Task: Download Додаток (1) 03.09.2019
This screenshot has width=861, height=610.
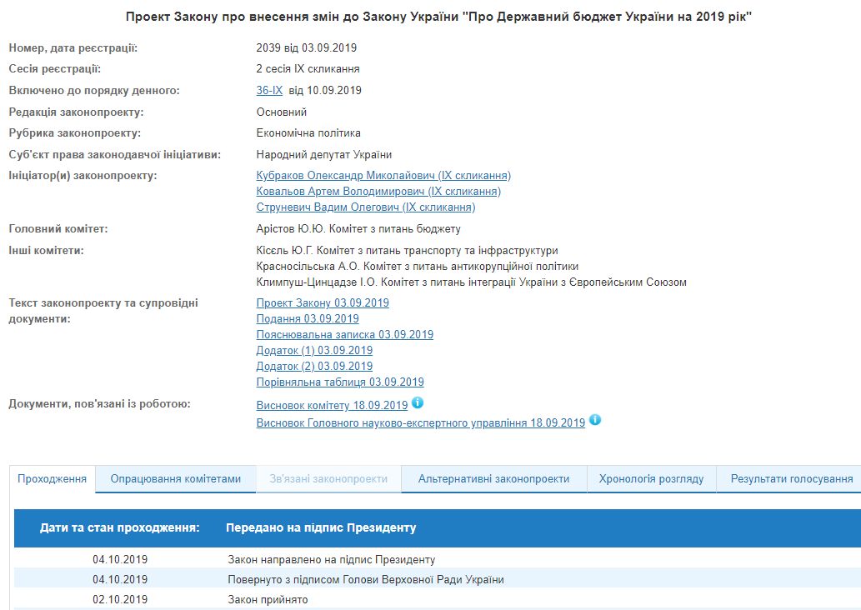Action: point(314,351)
